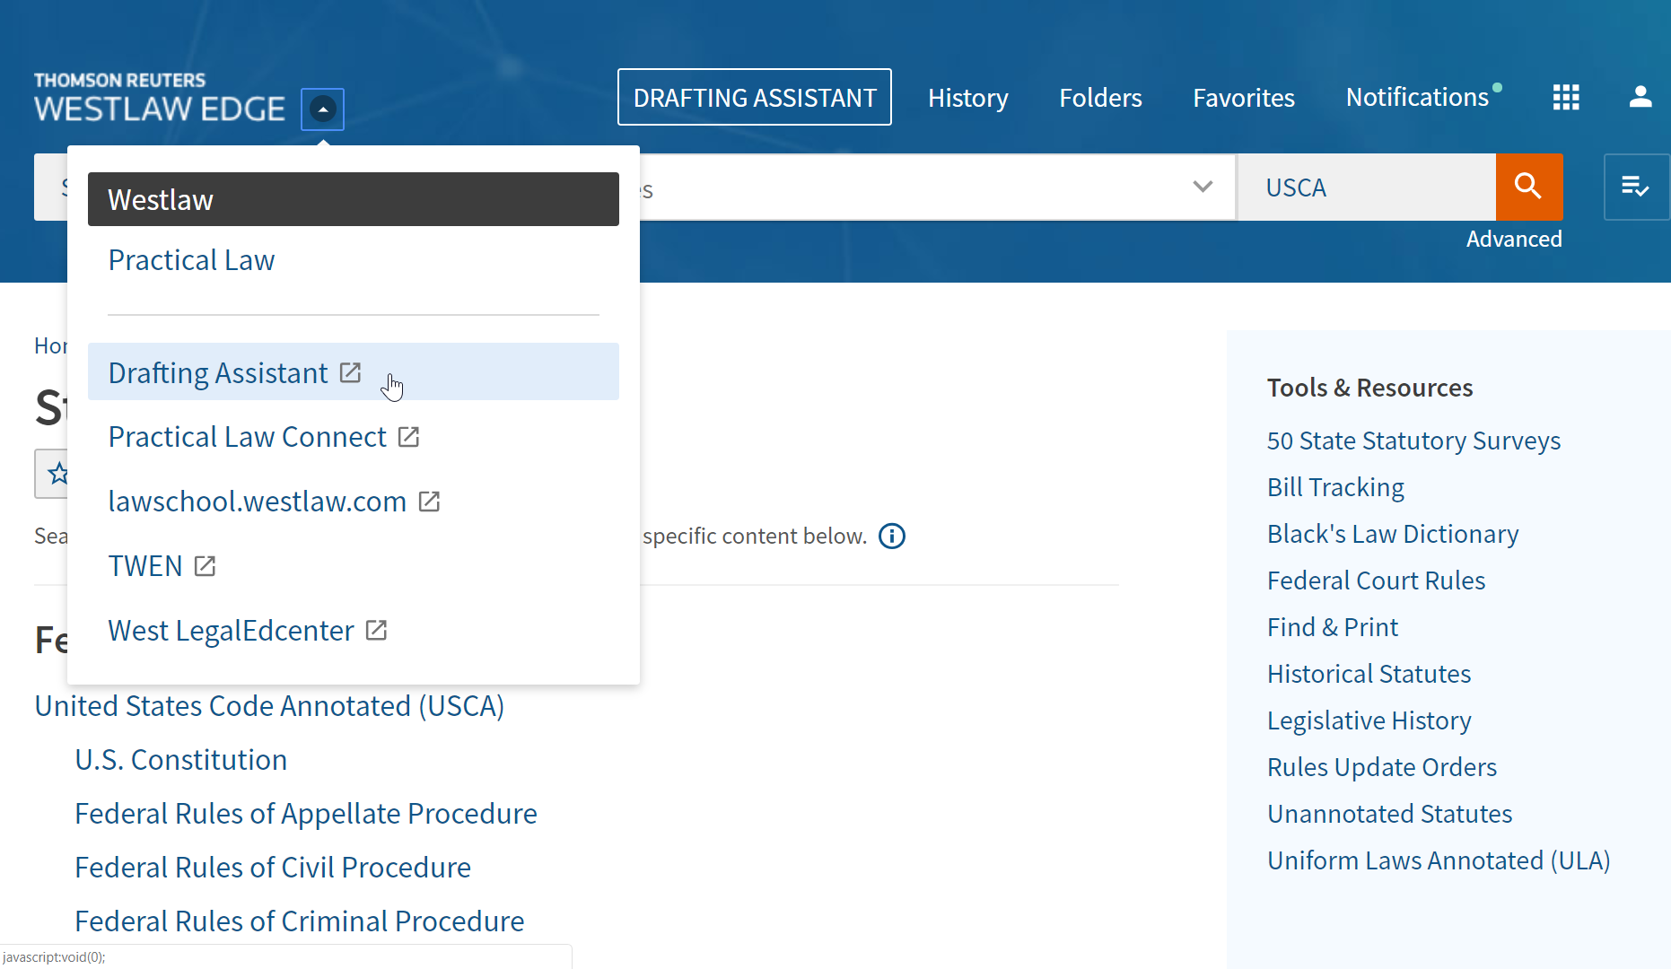Viewport: 1671px width, 969px height.
Task: Open lawschool.westlaw.com menu entry
Action: click(258, 502)
